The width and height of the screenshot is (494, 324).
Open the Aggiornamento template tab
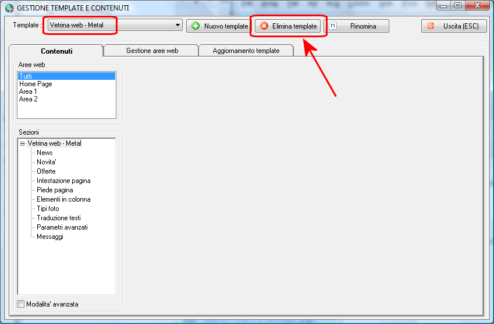point(246,51)
